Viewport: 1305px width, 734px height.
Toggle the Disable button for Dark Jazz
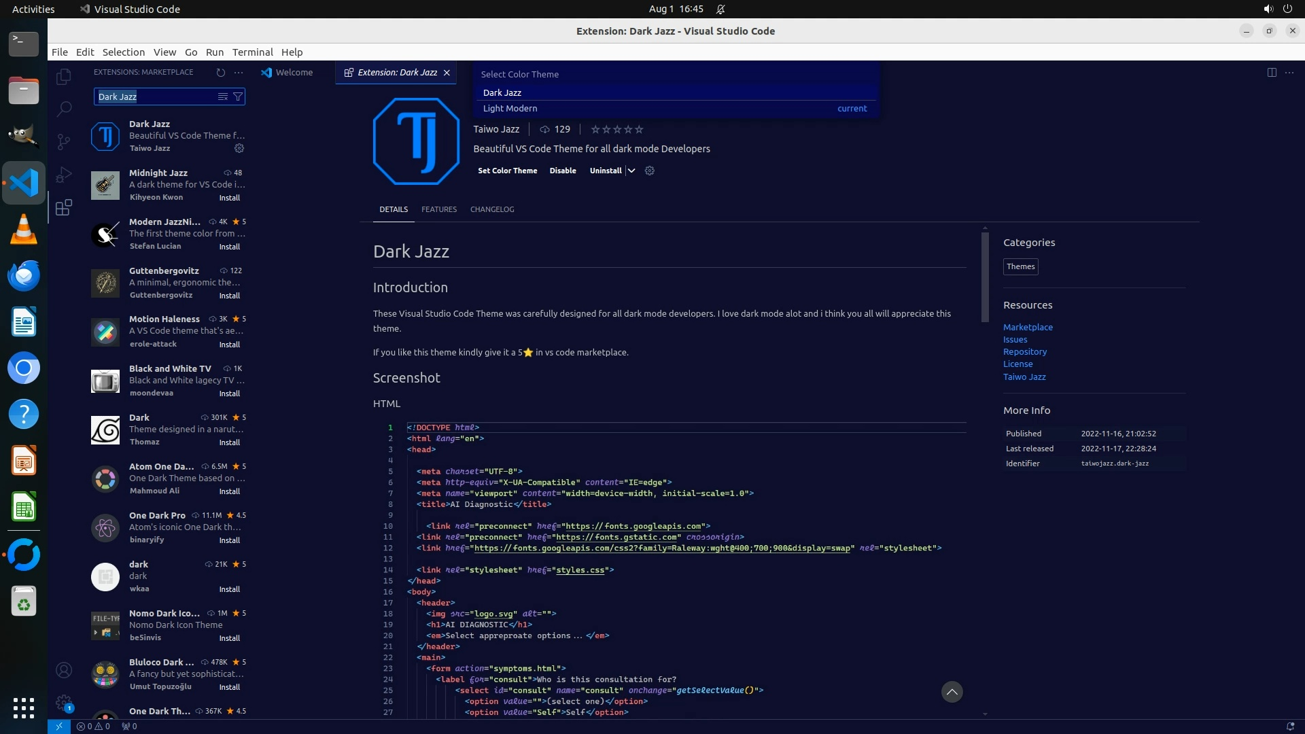[562, 171]
